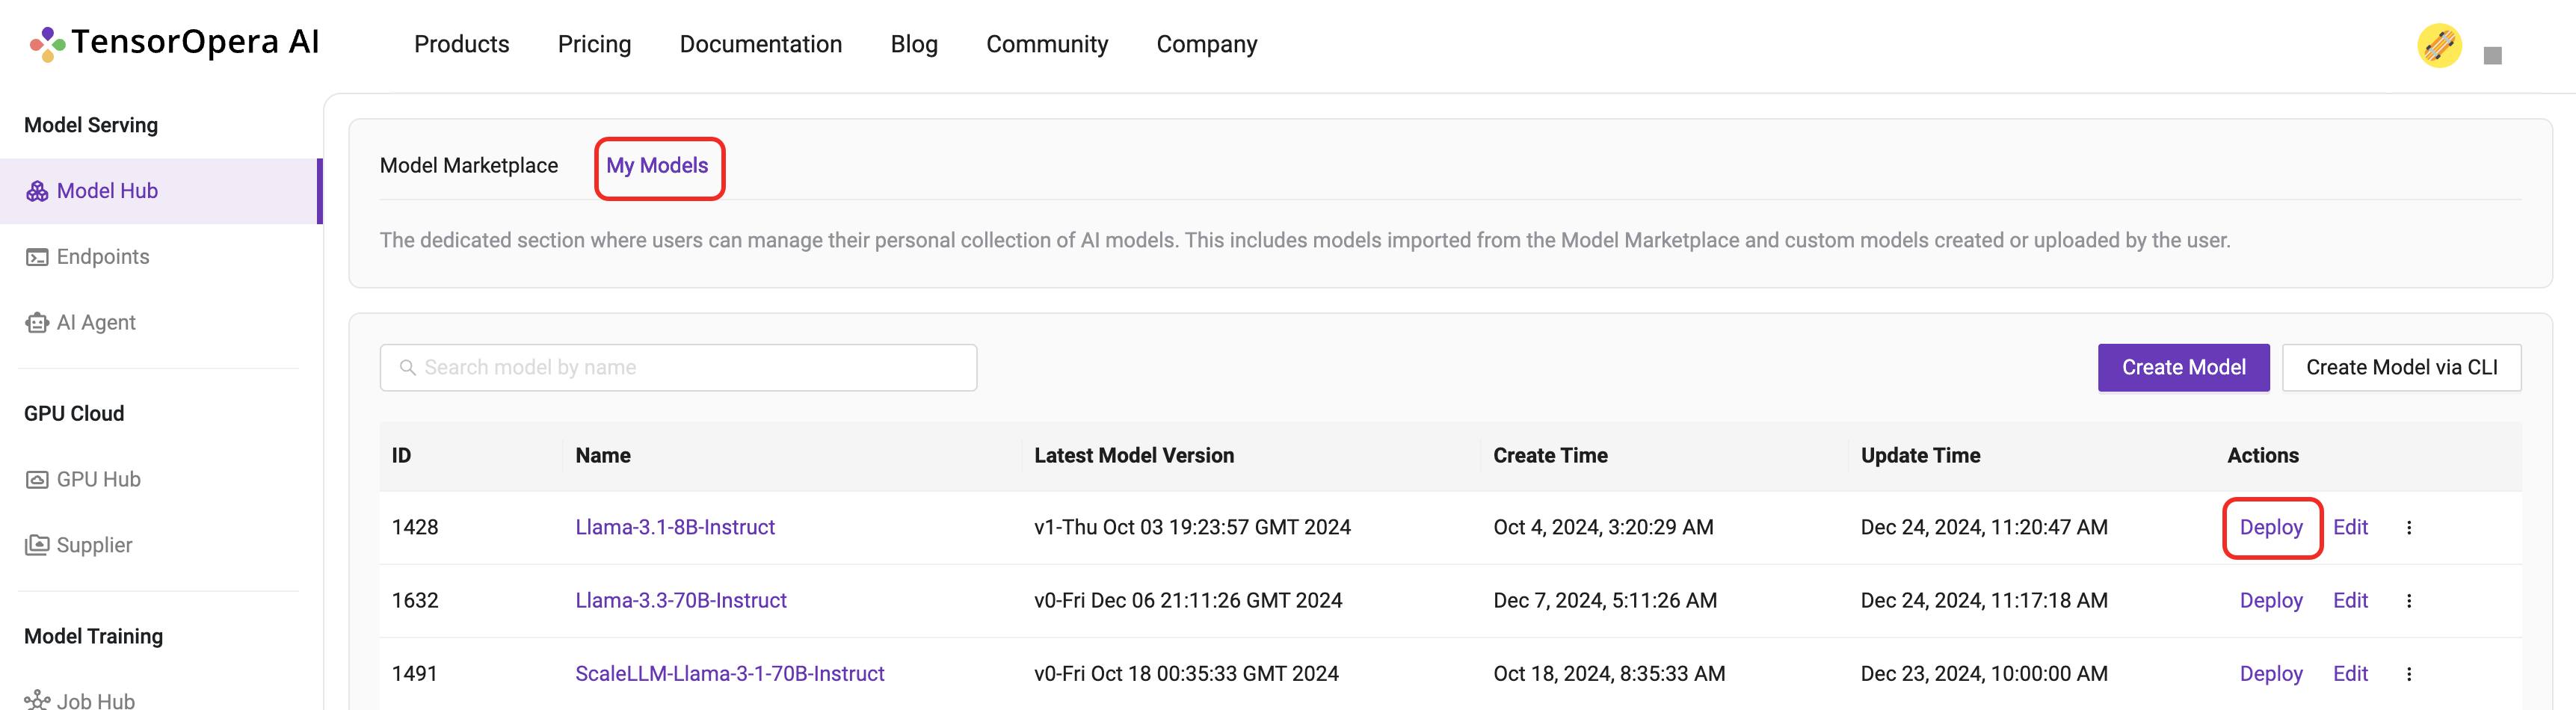The width and height of the screenshot is (2576, 710).
Task: Open more actions for ScaleLLM-Llama-3-1-70B-Instruct row
Action: (2408, 674)
